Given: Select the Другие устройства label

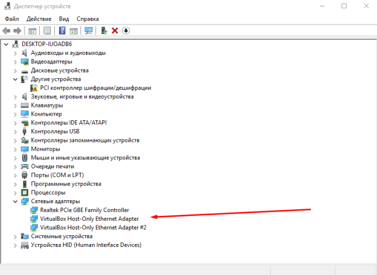Looking at the screenshot, I should coord(56,79).
